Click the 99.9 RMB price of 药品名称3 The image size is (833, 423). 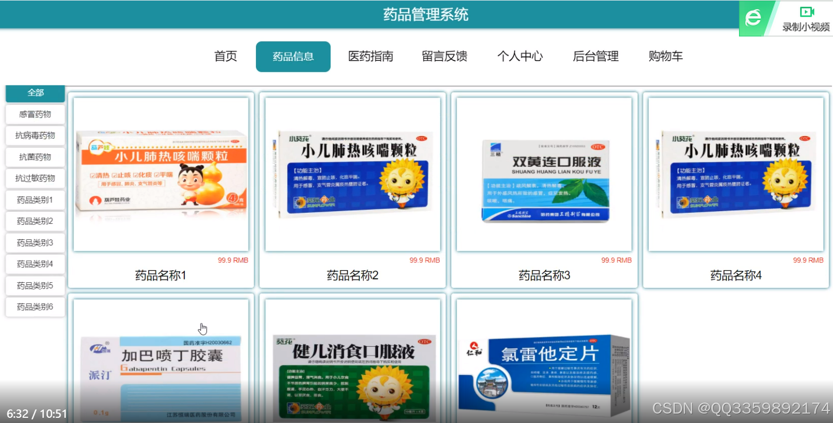coord(616,260)
